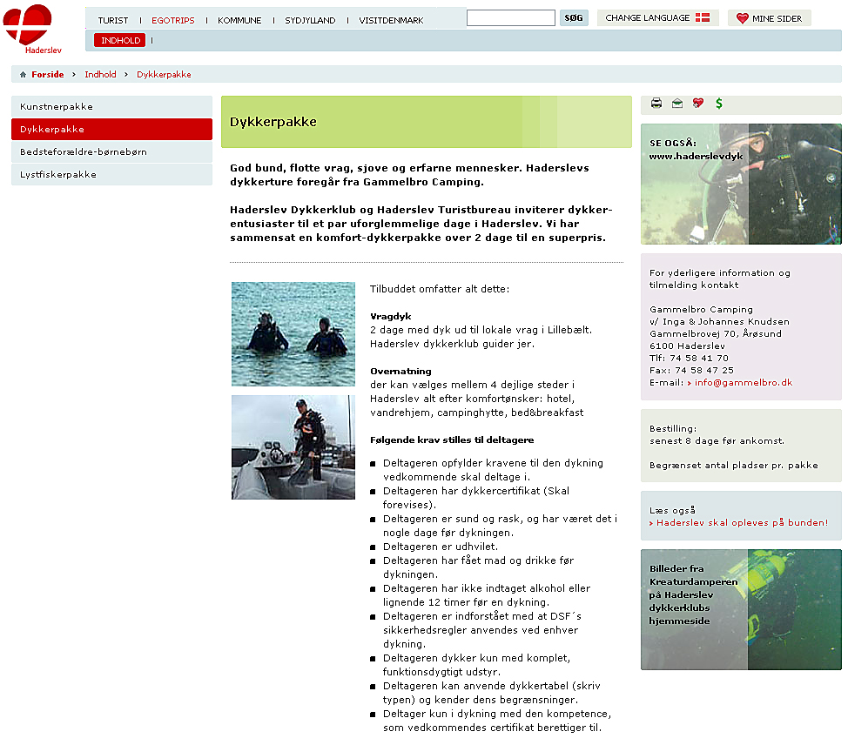Click 'Deltageren er udhvilet.' bullet
This screenshot has height=745, width=848.
tap(441, 547)
